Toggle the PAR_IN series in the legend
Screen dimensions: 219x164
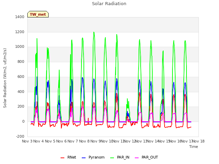[x=120, y=157]
